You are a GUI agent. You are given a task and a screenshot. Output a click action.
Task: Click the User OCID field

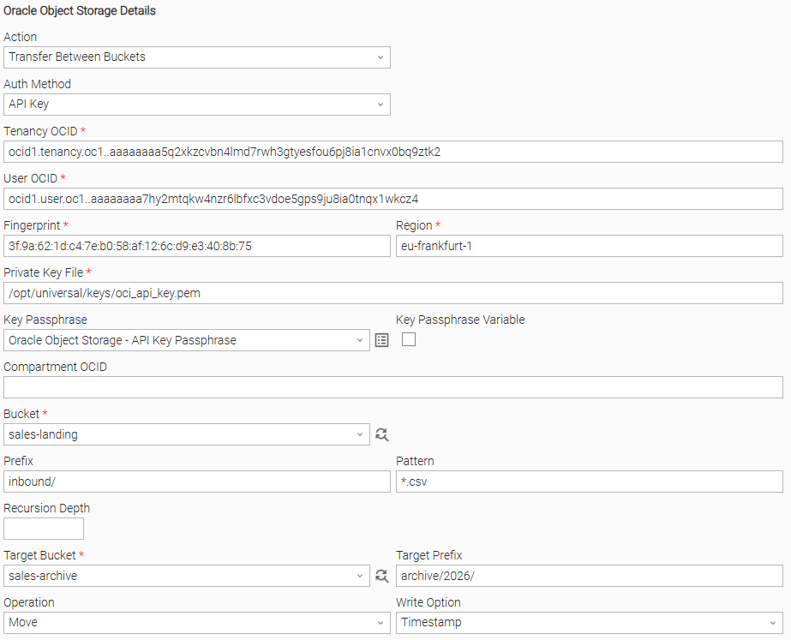tap(393, 199)
